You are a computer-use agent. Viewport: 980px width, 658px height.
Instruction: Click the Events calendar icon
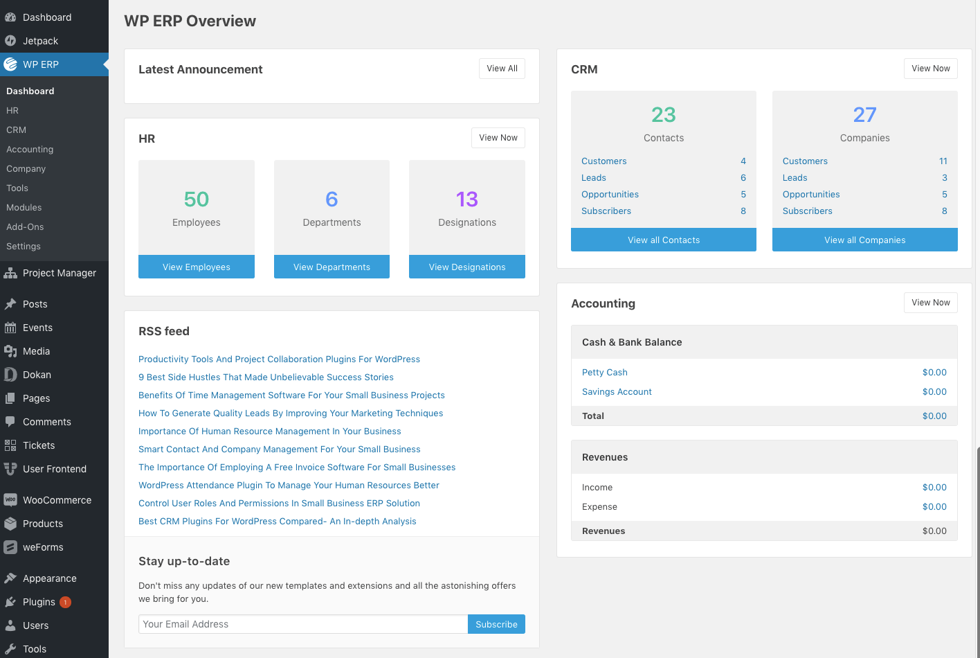pyautogui.click(x=10, y=328)
